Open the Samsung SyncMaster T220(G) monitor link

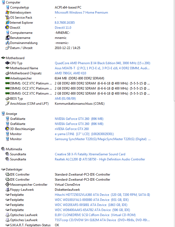click(x=103, y=139)
